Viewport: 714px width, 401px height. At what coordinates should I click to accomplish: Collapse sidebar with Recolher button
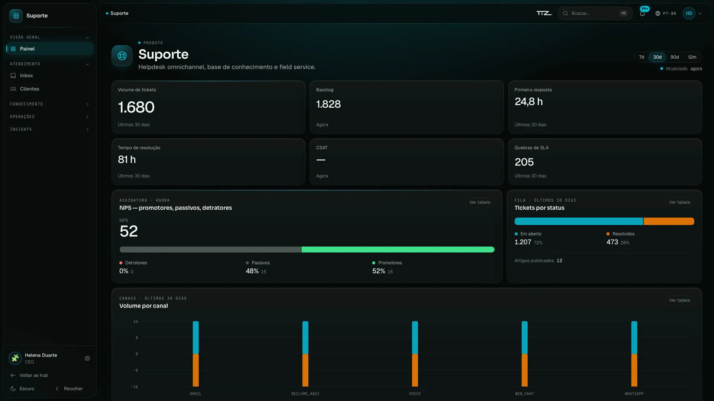(x=69, y=389)
